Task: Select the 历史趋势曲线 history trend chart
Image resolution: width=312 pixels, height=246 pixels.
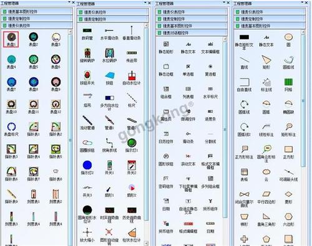Action: [x=132, y=215]
